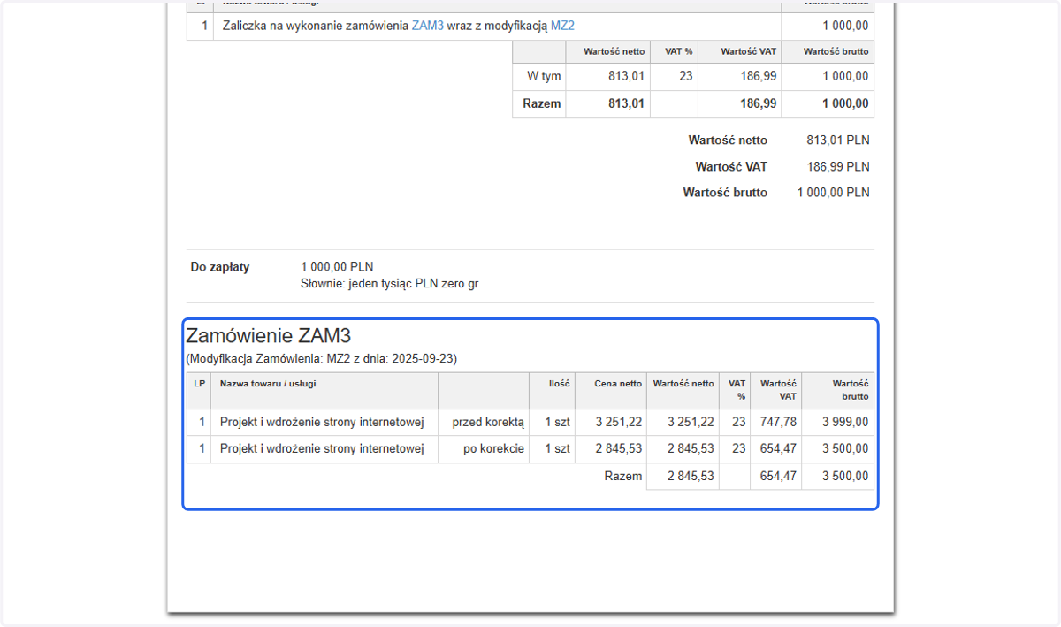Click '1 szt' in 'po korekcie' row

[558, 448]
